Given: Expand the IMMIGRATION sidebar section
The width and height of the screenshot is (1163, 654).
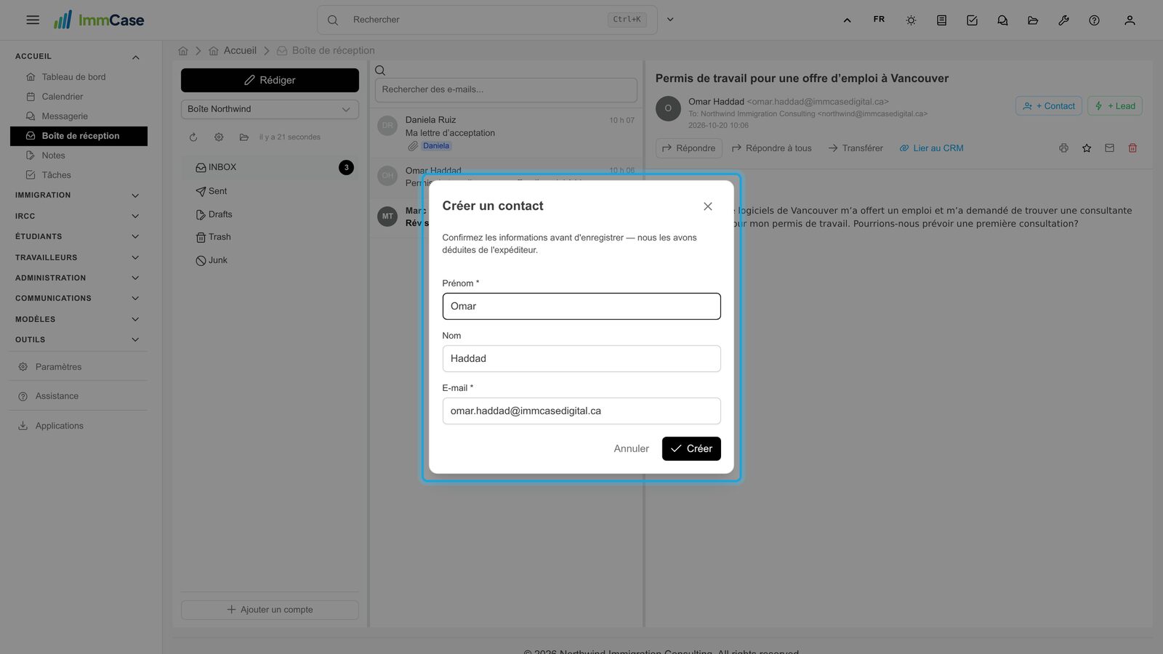Looking at the screenshot, I should pyautogui.click(x=78, y=195).
